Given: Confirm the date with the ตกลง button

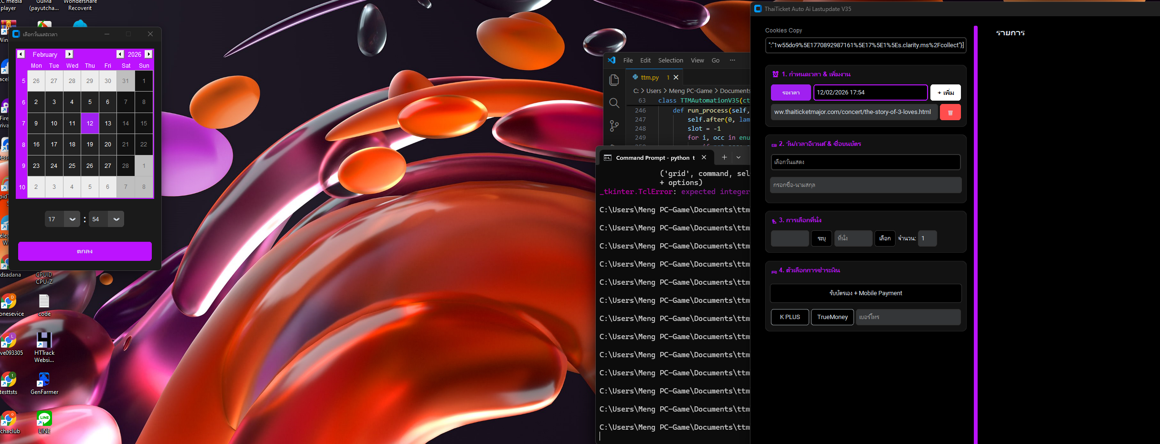Looking at the screenshot, I should [x=85, y=251].
